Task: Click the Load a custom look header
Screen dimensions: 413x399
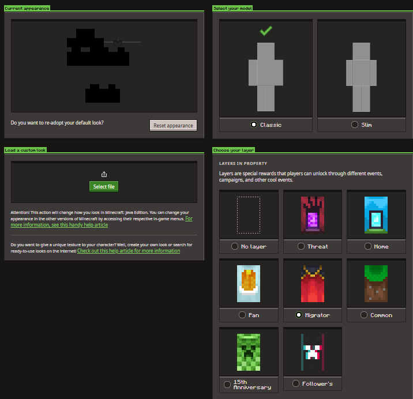Action: [x=25, y=150]
